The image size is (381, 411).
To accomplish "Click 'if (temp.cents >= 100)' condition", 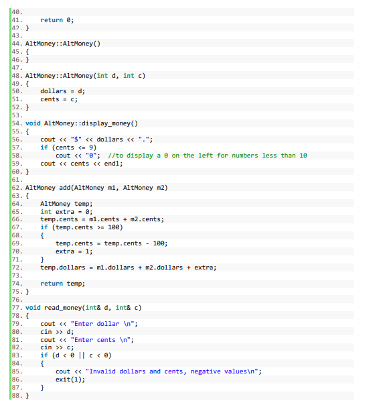I will pos(82,227).
